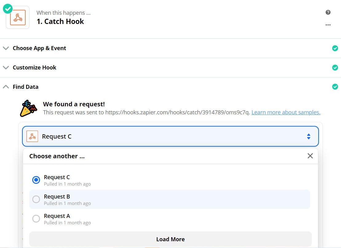The width and height of the screenshot is (341, 248).
Task: Click green checkmark on Find Data row
Action: pyautogui.click(x=335, y=87)
